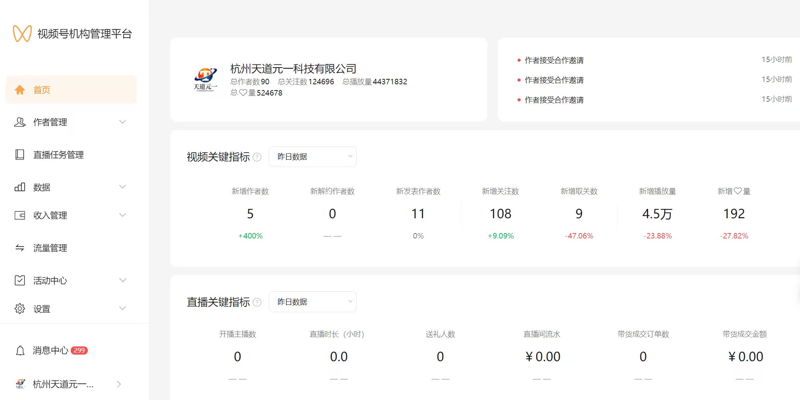Click the person icon beside 作者管理

tap(20, 122)
